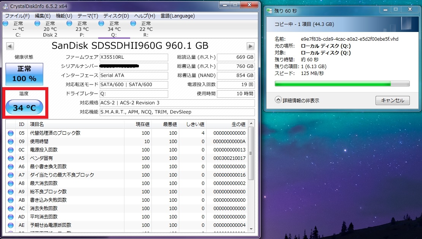Click the drive letter Q: field

[x=134, y=94]
